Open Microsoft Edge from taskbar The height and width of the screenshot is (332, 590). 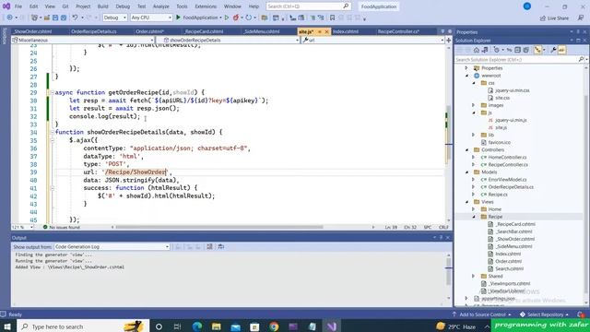(197, 326)
